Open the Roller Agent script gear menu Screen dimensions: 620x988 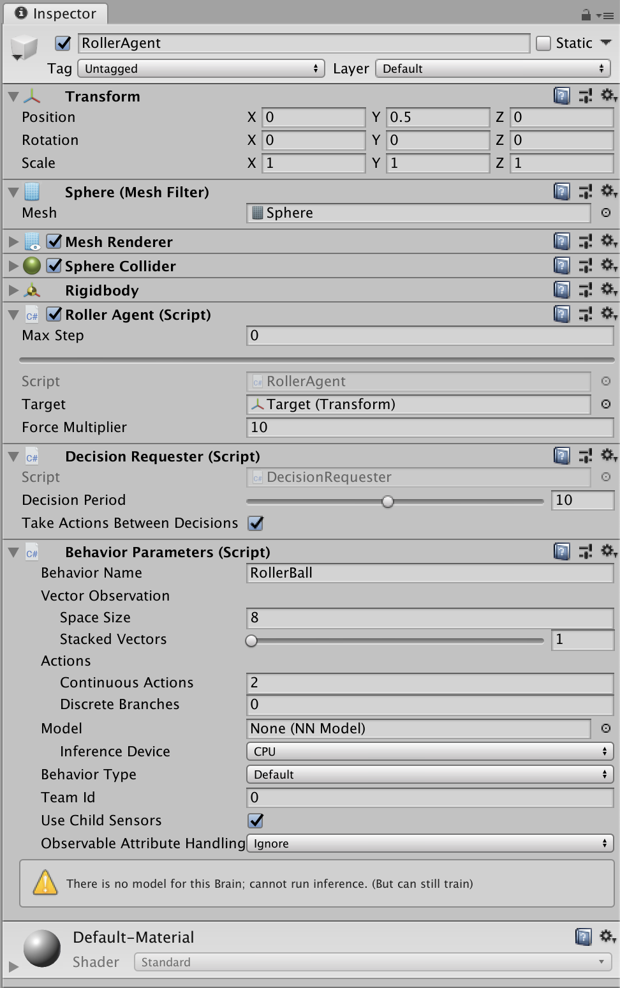coord(608,313)
